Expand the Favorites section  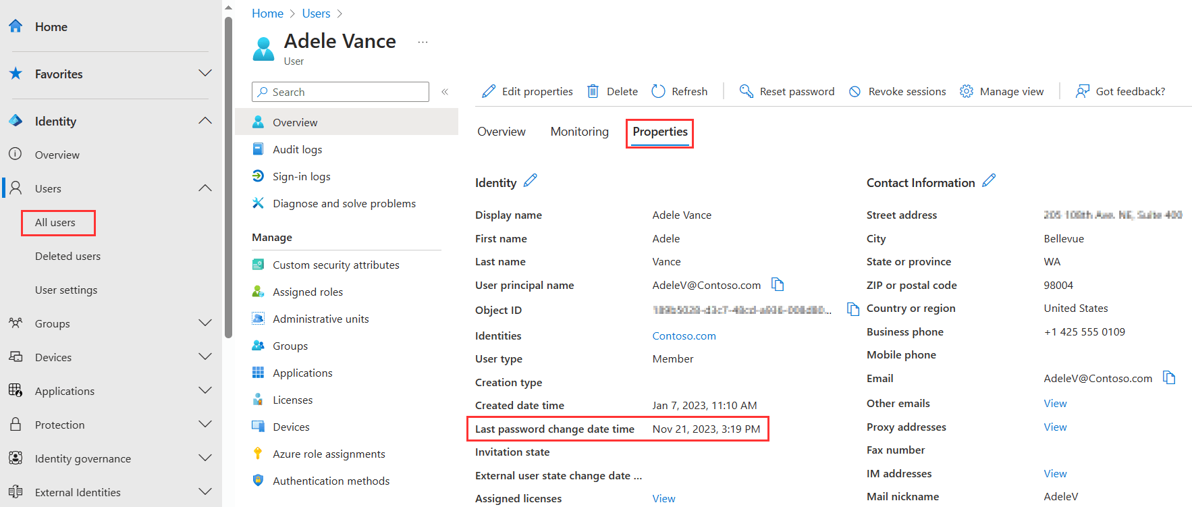click(x=205, y=74)
